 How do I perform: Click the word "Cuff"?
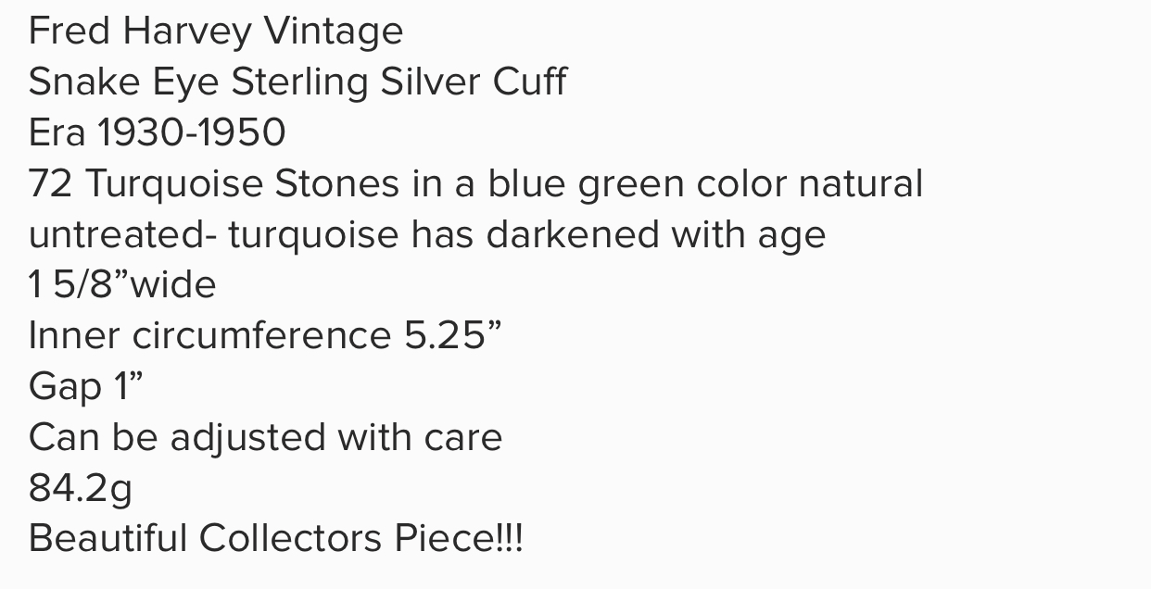click(530, 82)
